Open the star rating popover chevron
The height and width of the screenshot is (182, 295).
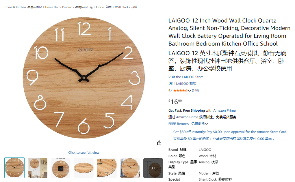(190, 91)
